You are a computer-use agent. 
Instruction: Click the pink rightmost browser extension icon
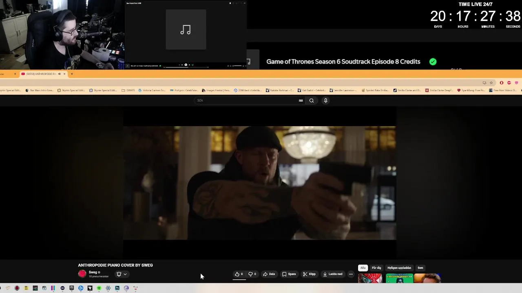(x=516, y=83)
